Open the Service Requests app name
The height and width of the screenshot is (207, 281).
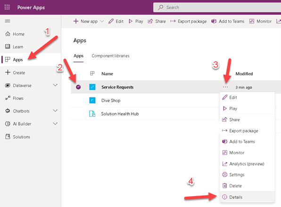(x=117, y=87)
